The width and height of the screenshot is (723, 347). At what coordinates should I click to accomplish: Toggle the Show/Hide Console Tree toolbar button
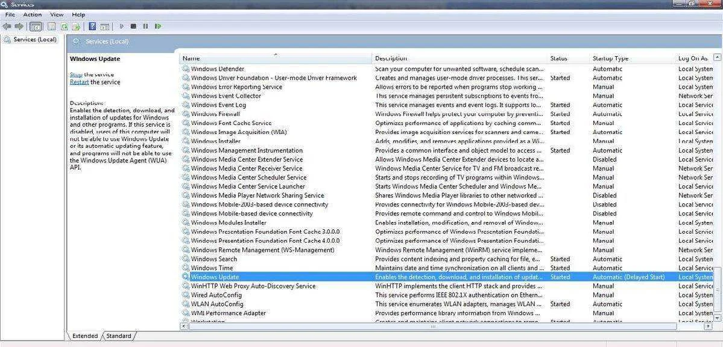click(36, 27)
